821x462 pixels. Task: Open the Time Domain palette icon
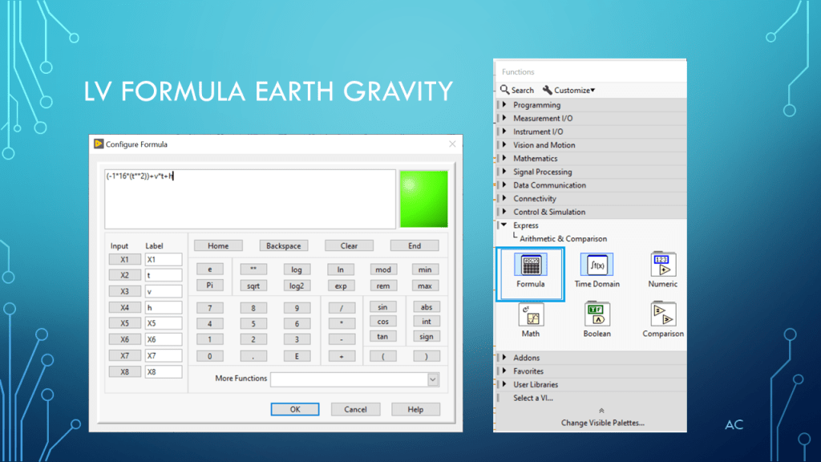(597, 265)
